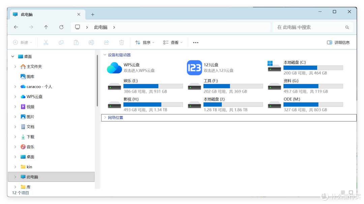Collapse the 桌面 root tree node
The height and width of the screenshot is (204, 364).
[x=13, y=56]
